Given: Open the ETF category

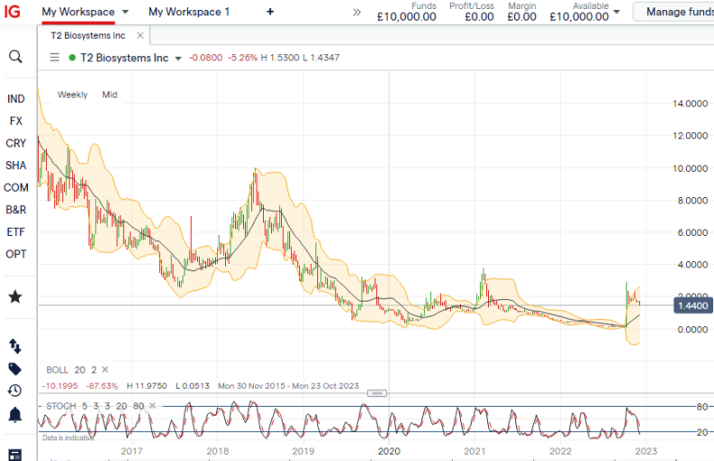Looking at the screenshot, I should [16, 232].
